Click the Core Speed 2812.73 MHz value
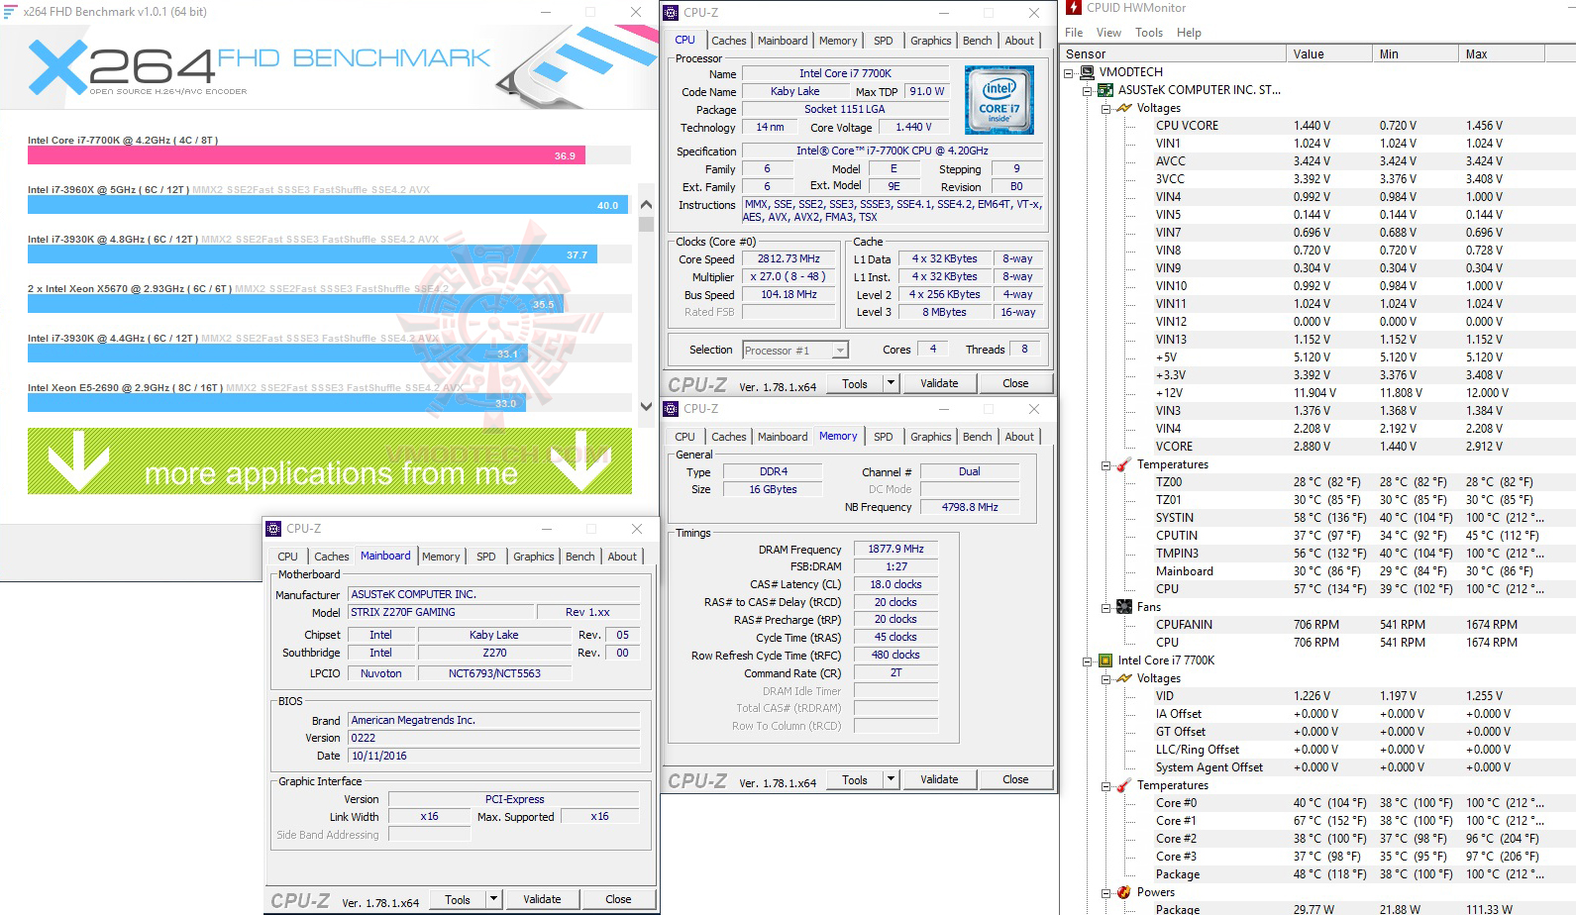Screen dimensions: 1576x915 pos(788,258)
